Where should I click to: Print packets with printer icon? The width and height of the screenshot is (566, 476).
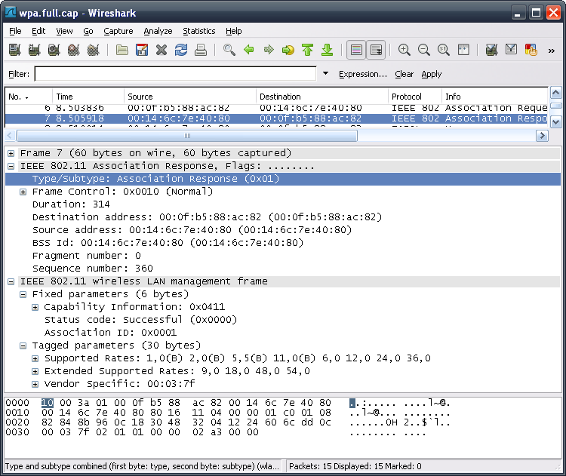[x=201, y=50]
